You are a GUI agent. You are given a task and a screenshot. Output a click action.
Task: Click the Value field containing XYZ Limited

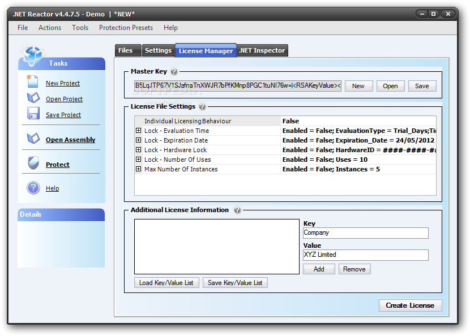coord(366,255)
